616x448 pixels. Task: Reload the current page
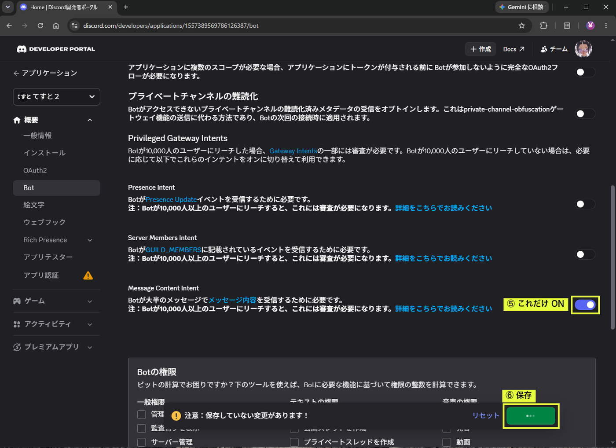[40, 26]
